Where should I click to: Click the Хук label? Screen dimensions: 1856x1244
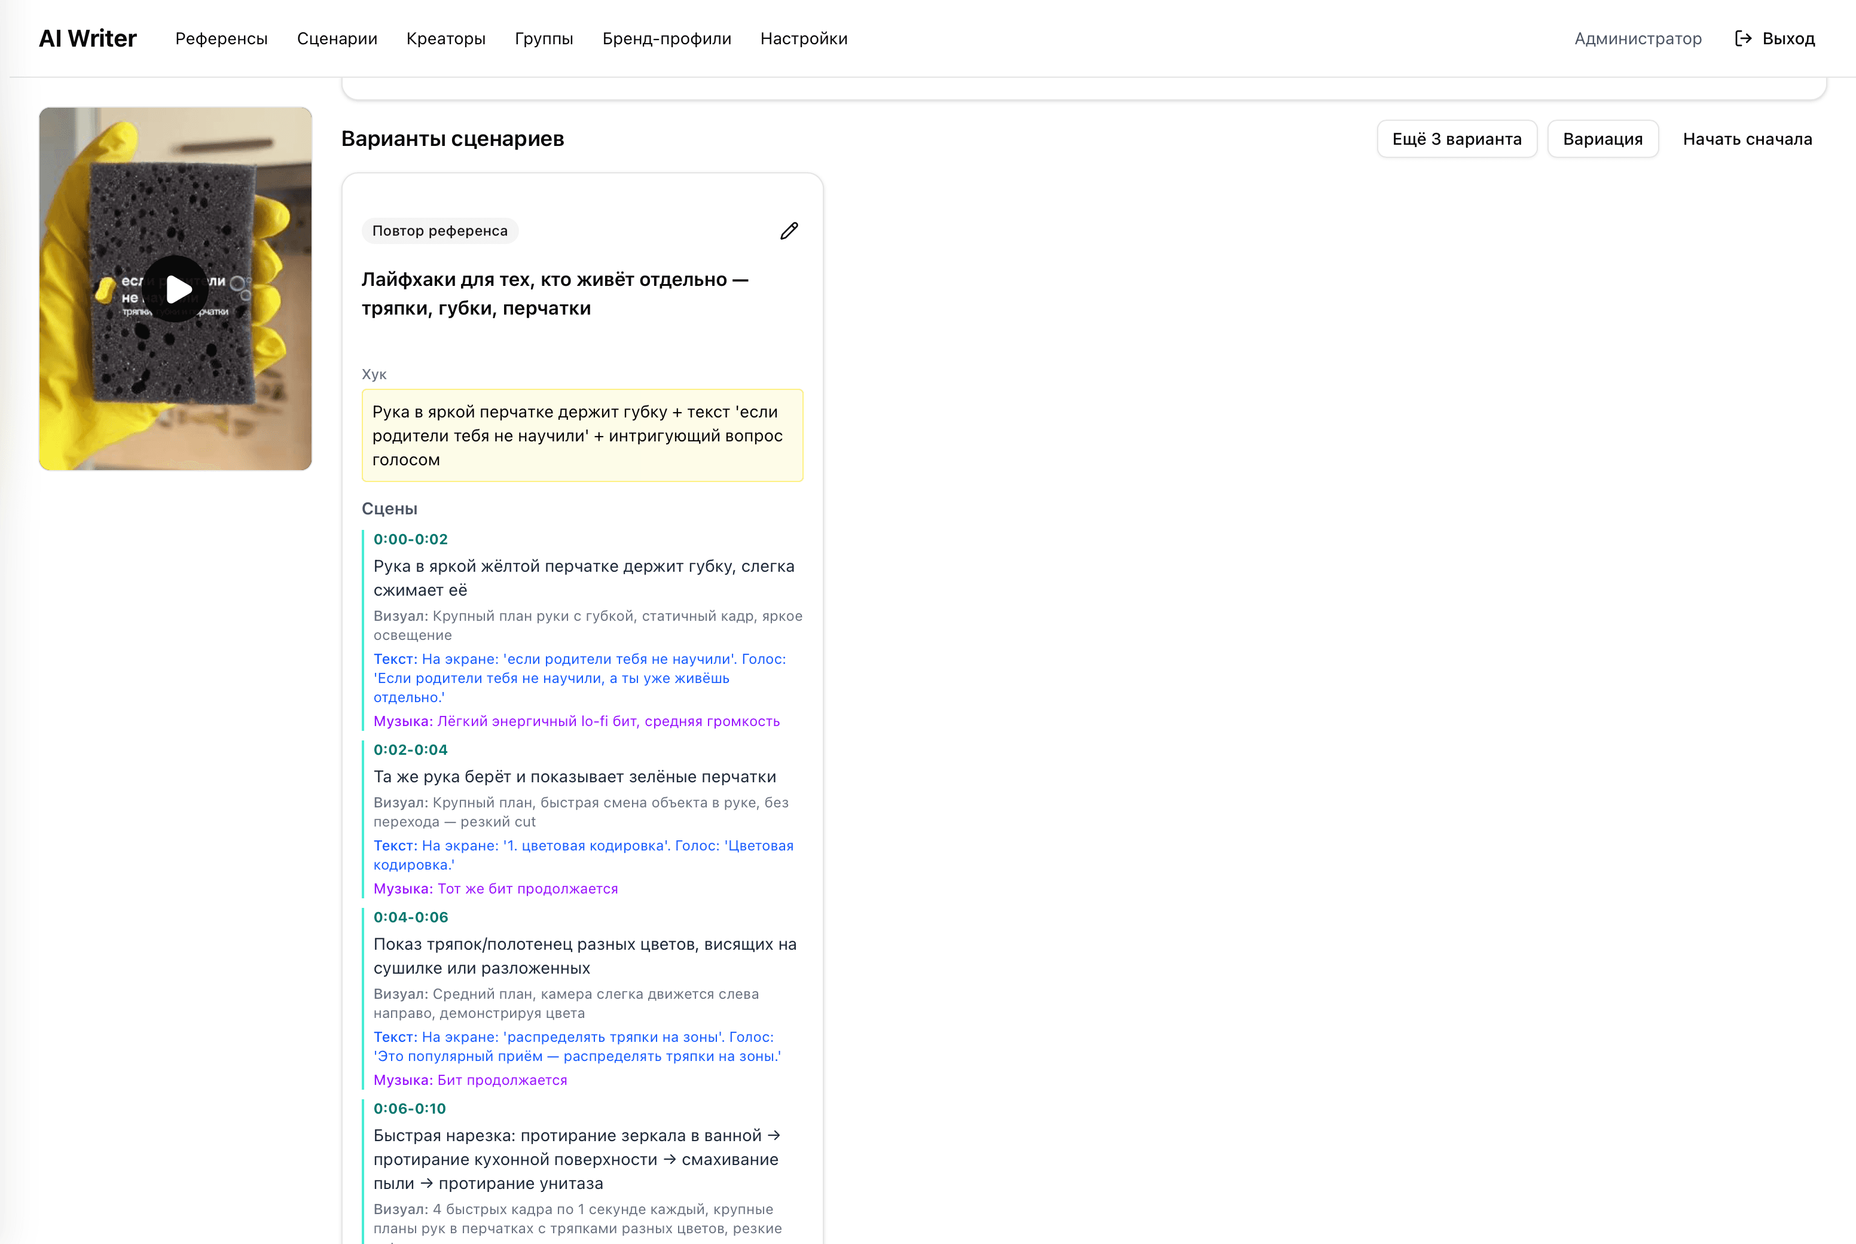[x=374, y=374]
